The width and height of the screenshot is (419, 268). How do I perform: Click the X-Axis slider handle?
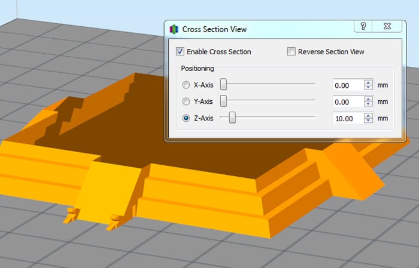223,84
